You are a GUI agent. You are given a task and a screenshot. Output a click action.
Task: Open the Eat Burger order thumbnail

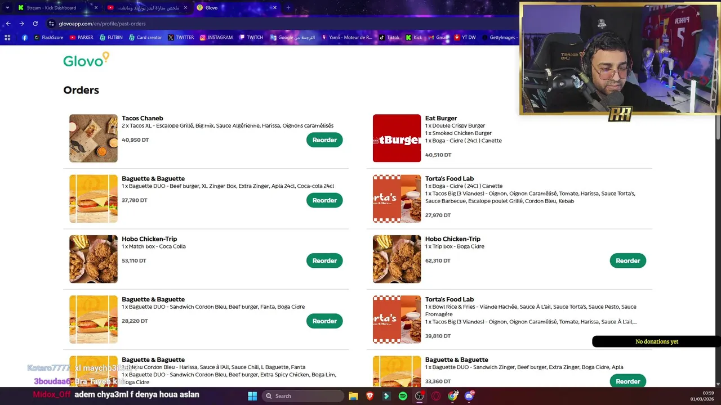tap(397, 138)
